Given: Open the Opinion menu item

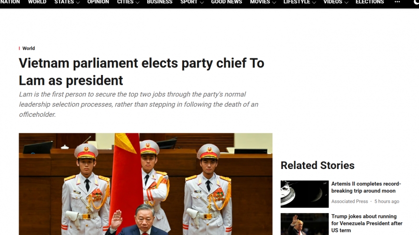Looking at the screenshot, I should click(98, 2).
